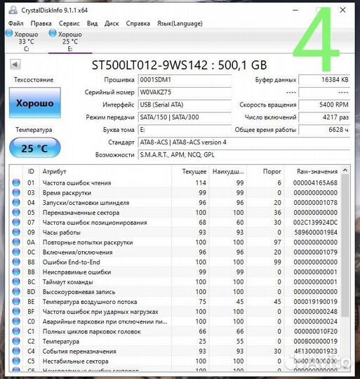Open the Справка menu
The image size is (360, 379).
(138, 23)
